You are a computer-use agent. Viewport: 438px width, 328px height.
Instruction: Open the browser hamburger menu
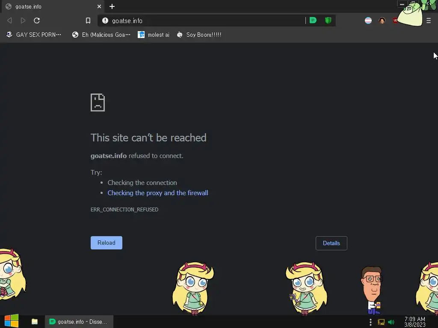pos(429,20)
